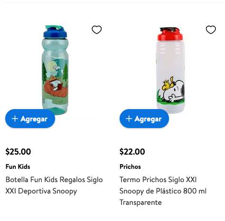
Task: Open Termo Prichos Siglo XXI Snoopy title
Action: coord(163,191)
